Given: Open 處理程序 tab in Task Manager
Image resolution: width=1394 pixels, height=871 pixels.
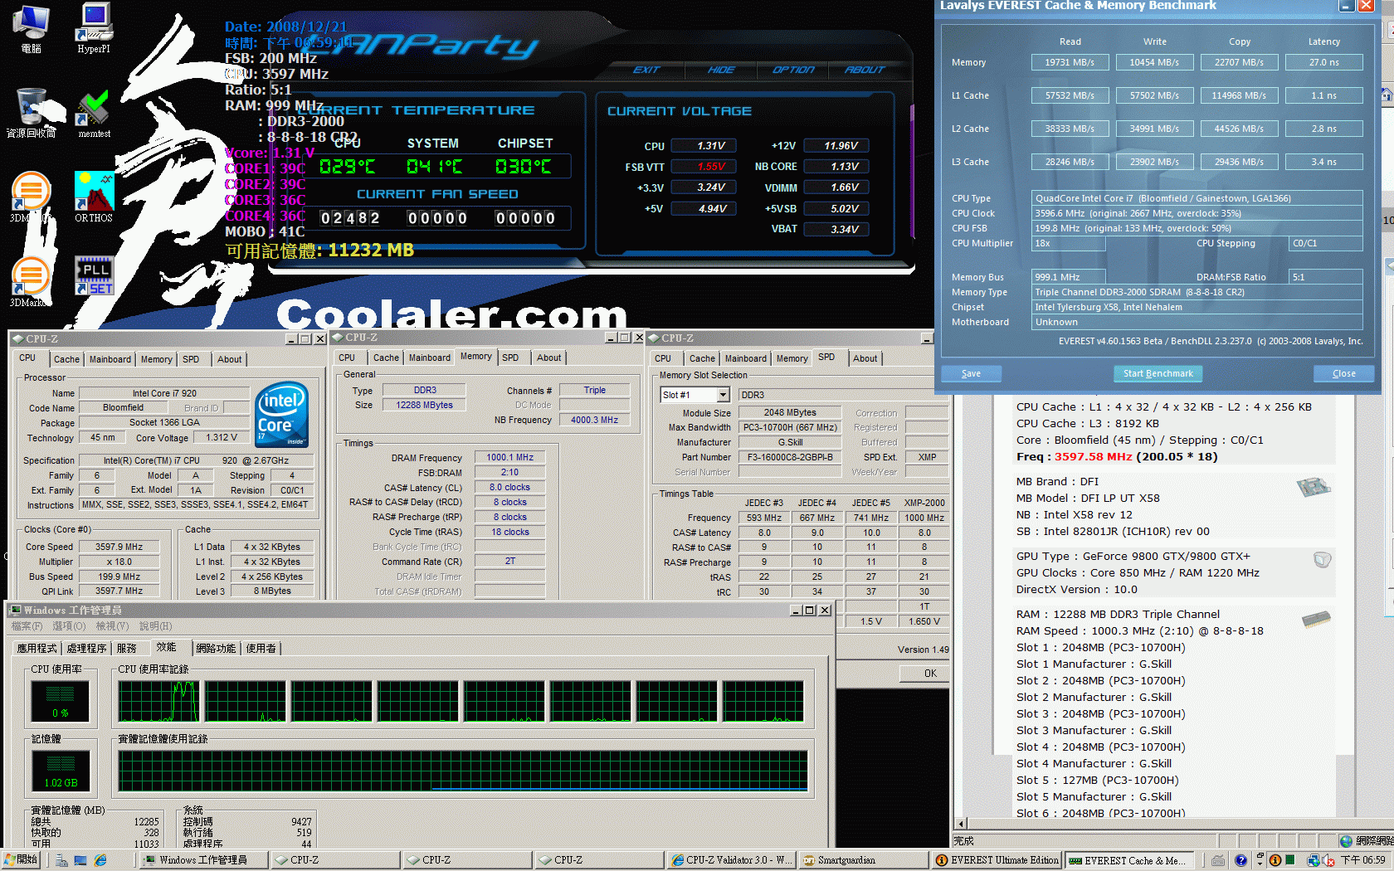Looking at the screenshot, I should tap(87, 648).
